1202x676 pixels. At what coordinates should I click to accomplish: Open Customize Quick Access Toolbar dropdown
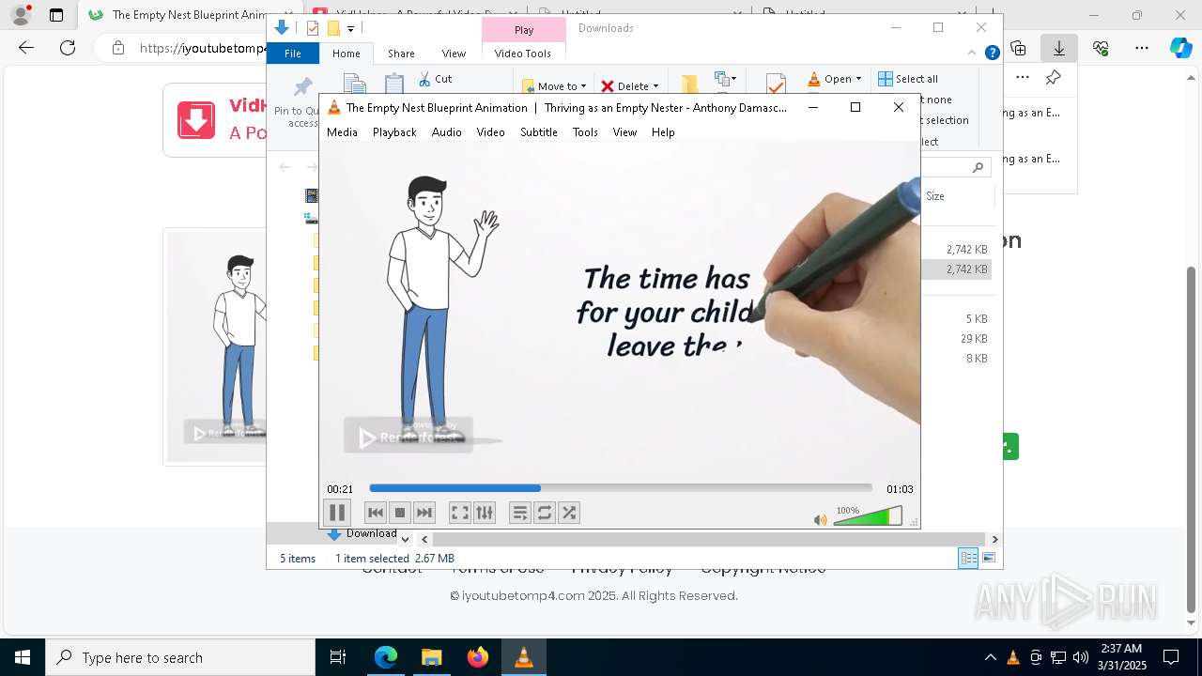tap(350, 28)
